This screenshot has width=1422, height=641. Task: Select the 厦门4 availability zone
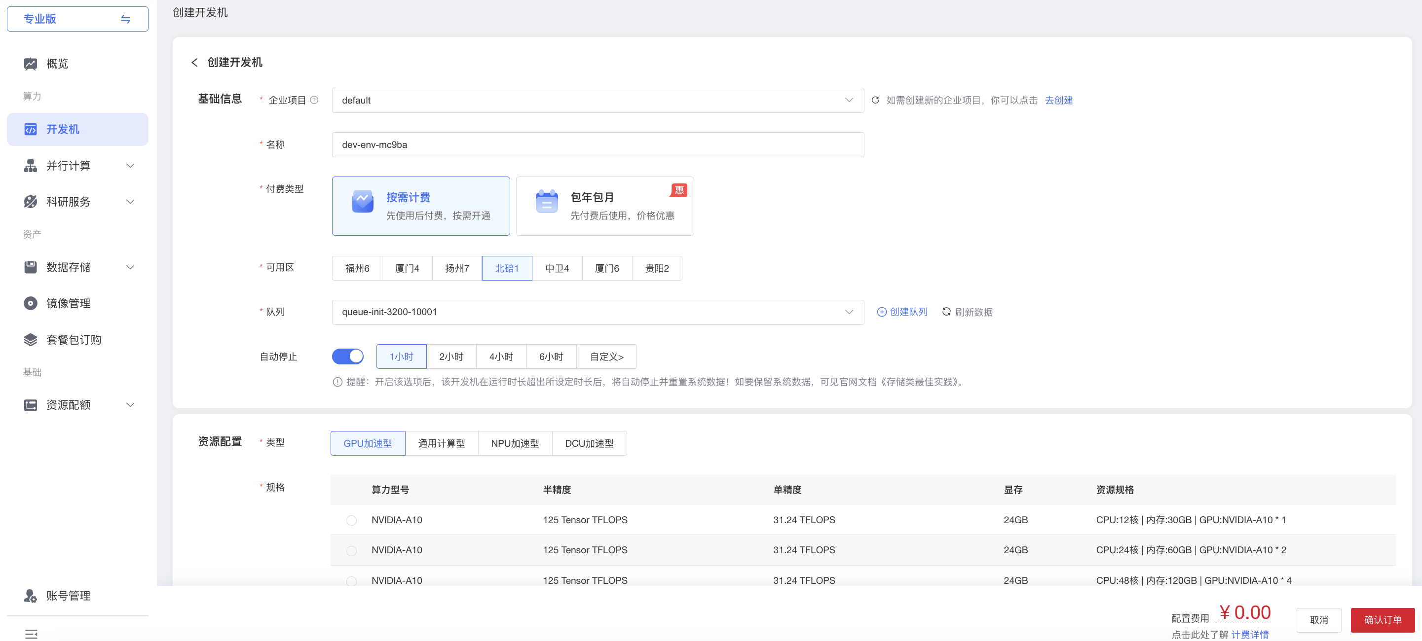point(408,268)
